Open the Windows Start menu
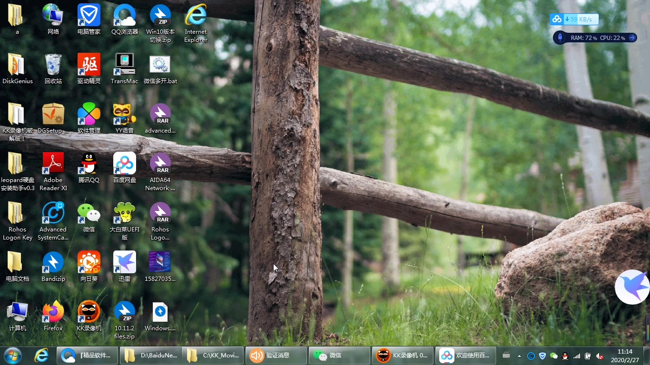Screen dimensions: 650x365 [12, 355]
